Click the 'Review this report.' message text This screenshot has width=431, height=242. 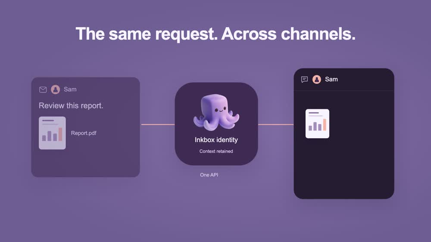click(x=71, y=105)
